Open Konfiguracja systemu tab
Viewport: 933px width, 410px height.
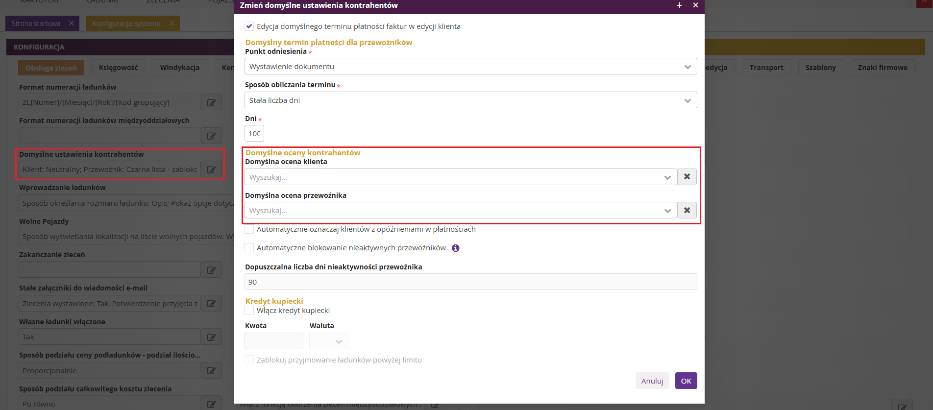[x=126, y=23]
